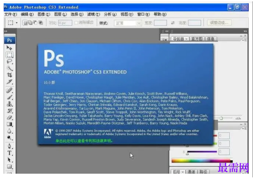Image resolution: width=255 pixels, height=178 pixels.
Task: Expand the collapsed panel column arrows
Action: pos(167,31)
